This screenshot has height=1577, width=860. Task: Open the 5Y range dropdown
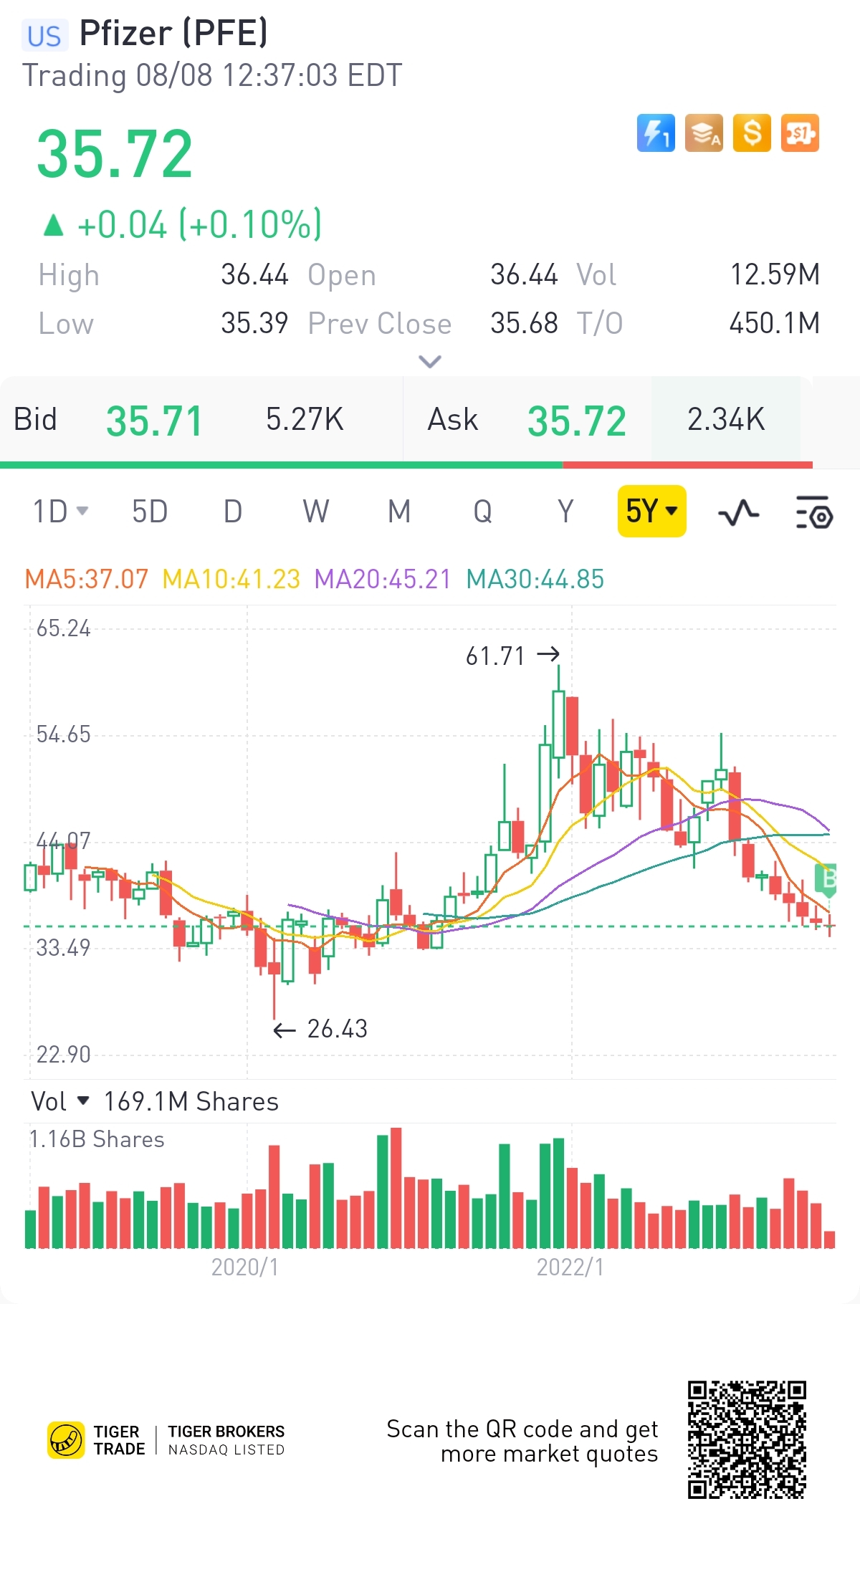click(x=652, y=511)
